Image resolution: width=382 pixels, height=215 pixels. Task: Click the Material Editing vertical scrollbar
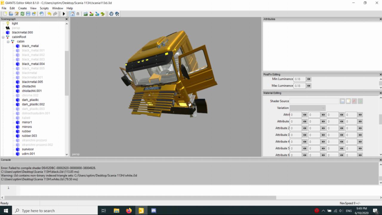(381, 119)
